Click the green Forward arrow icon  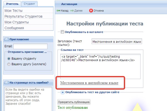point(72,11)
